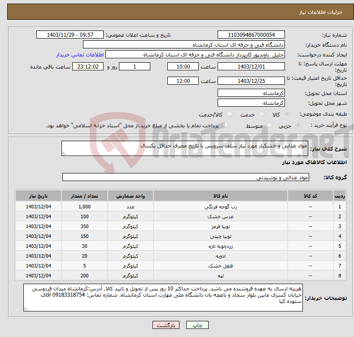Image resolution: width=354 pixels, height=337 pixels.
Task: Click the remaining time field 23:12:02
Action: 88,66
